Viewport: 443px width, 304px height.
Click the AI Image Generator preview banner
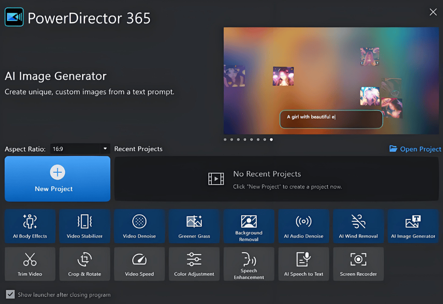coord(331,81)
